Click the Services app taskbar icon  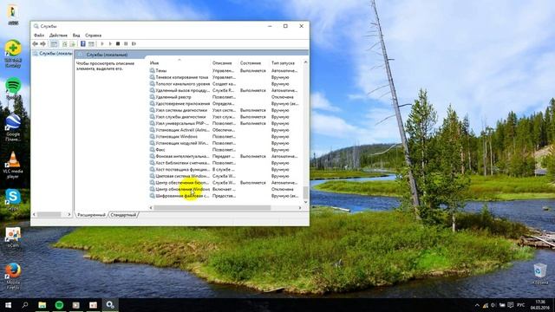[110, 305]
